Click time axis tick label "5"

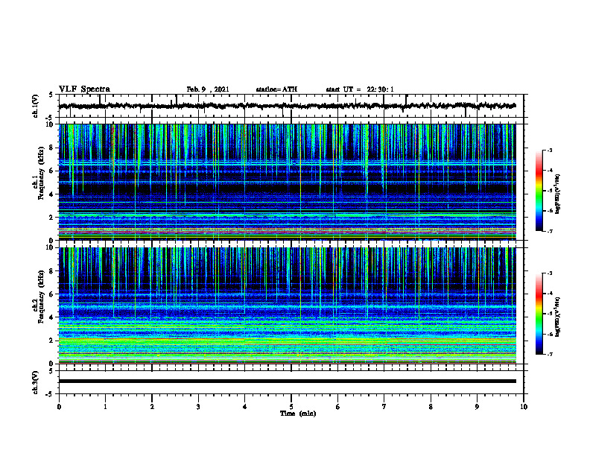tap(291, 407)
